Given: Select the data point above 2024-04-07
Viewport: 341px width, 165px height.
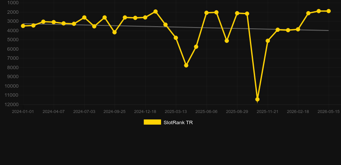Looking at the screenshot, I should coord(54,22).
